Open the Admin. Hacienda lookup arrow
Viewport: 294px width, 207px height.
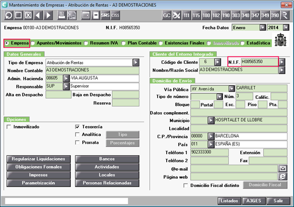pos(66,78)
